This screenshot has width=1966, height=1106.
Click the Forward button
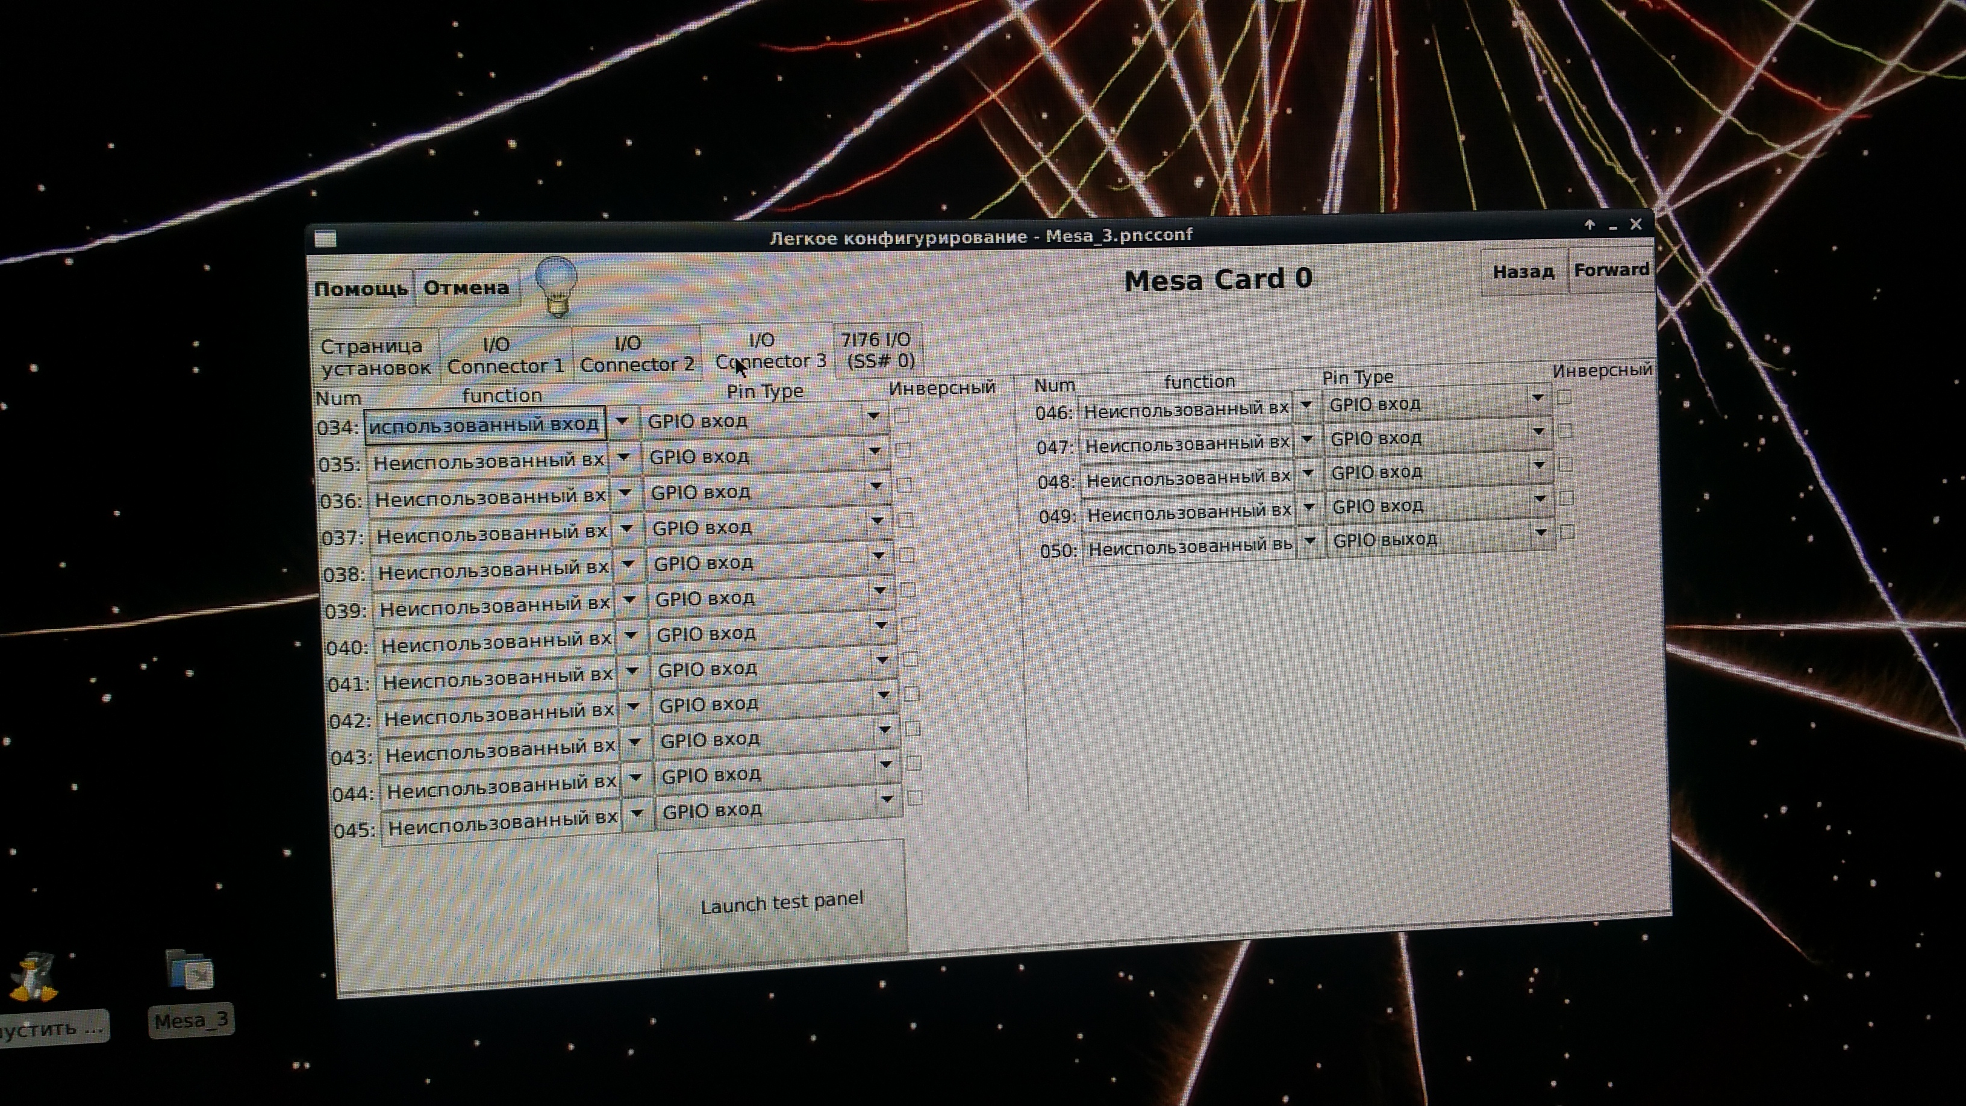coord(1611,270)
